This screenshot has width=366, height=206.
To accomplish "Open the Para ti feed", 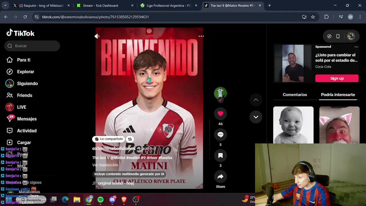I will pos(24,60).
